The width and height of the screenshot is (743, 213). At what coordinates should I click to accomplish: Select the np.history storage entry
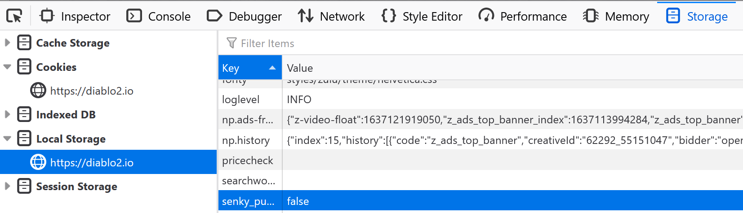tap(246, 140)
